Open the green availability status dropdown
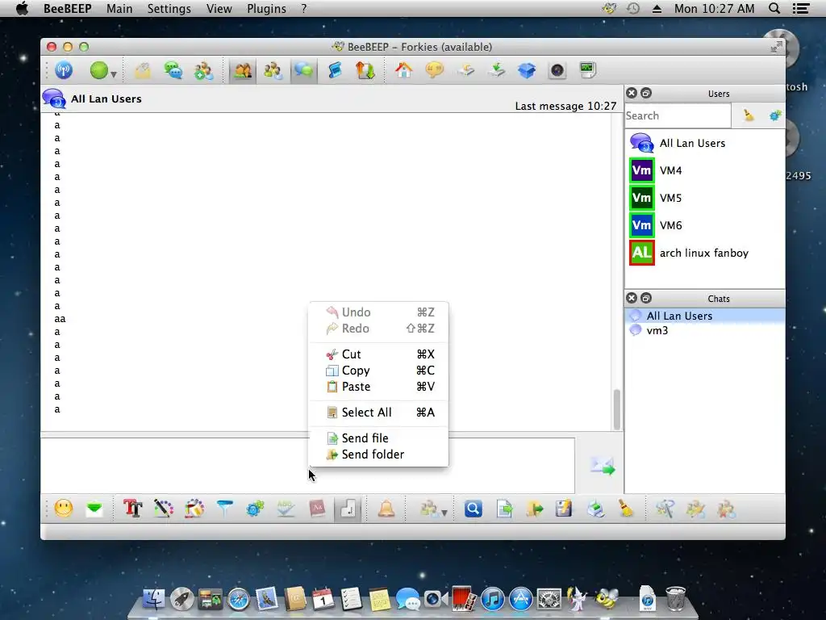 pos(103,71)
